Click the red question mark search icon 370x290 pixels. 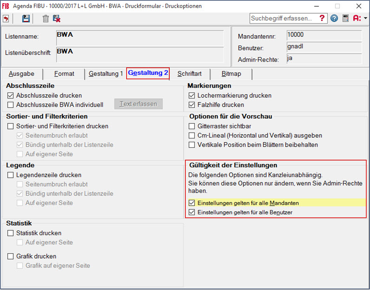click(322, 18)
